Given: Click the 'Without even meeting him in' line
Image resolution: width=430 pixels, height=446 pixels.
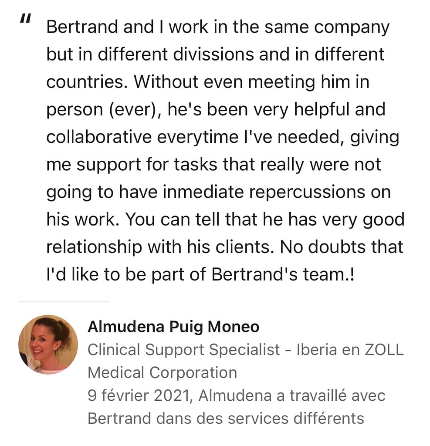Looking at the screenshot, I should 208,82.
